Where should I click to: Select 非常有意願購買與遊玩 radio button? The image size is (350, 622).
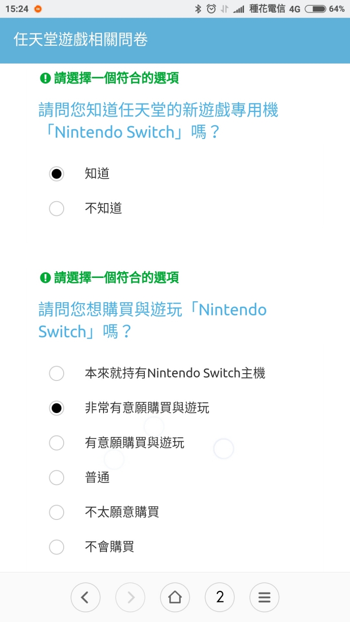57,408
